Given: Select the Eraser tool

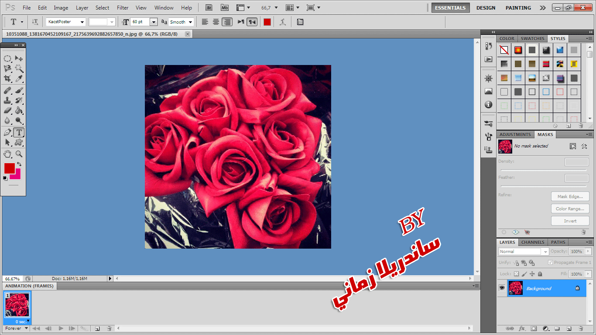Looking at the screenshot, I should [x=7, y=111].
